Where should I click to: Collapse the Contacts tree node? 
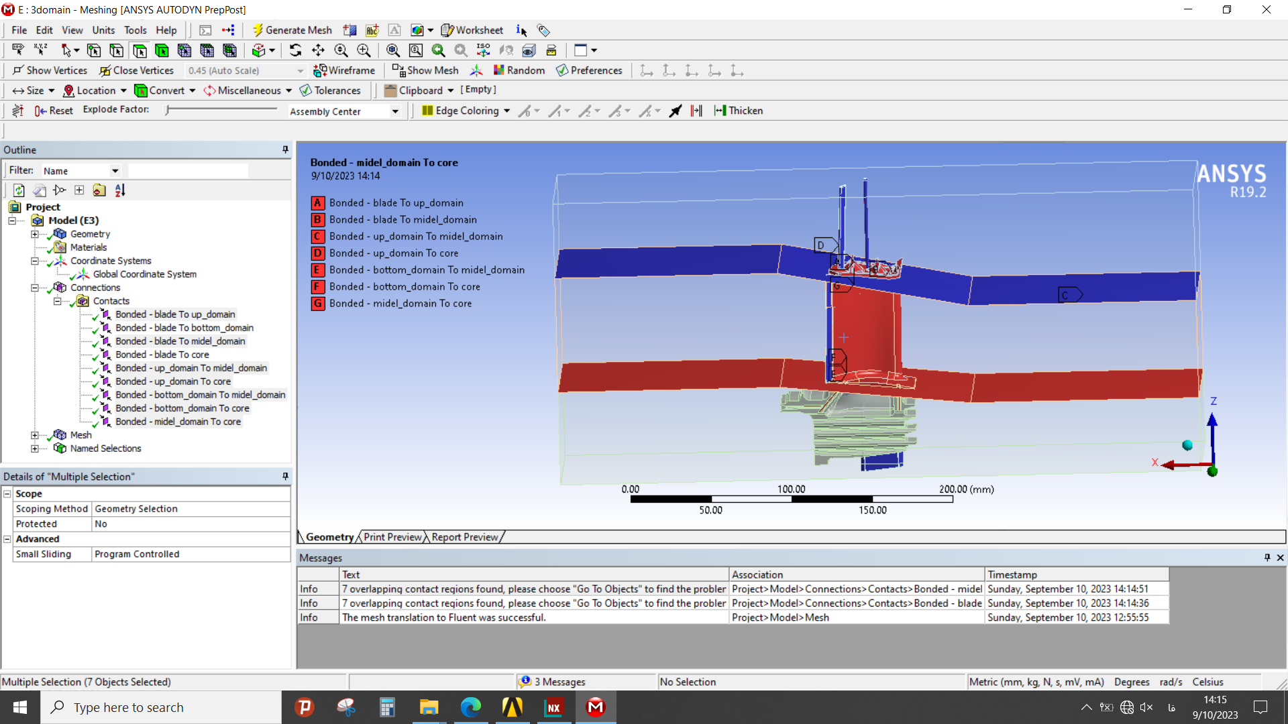(x=57, y=301)
